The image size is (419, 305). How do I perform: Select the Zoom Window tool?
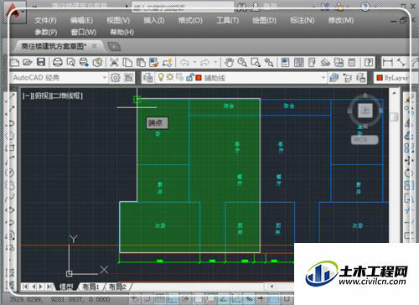click(x=256, y=62)
